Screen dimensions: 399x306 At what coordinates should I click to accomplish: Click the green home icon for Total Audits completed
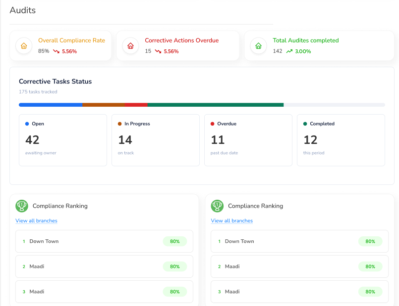[259, 46]
